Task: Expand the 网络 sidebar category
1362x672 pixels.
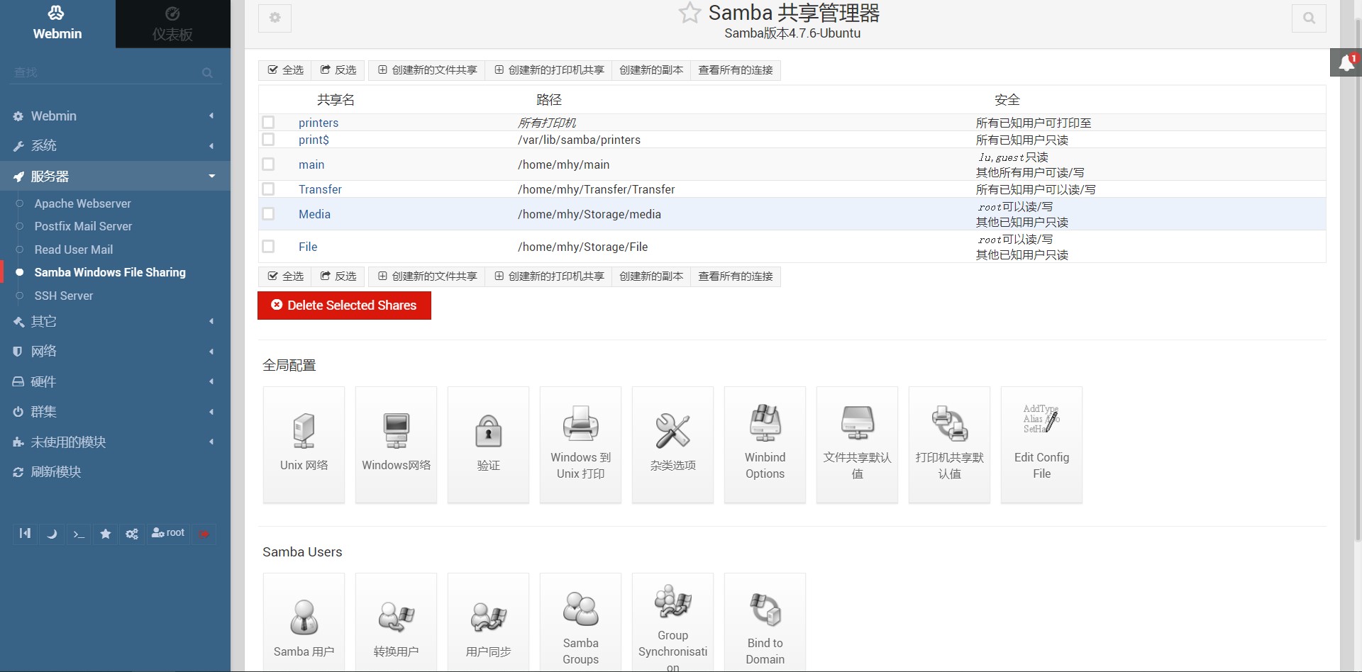Action: [115, 351]
